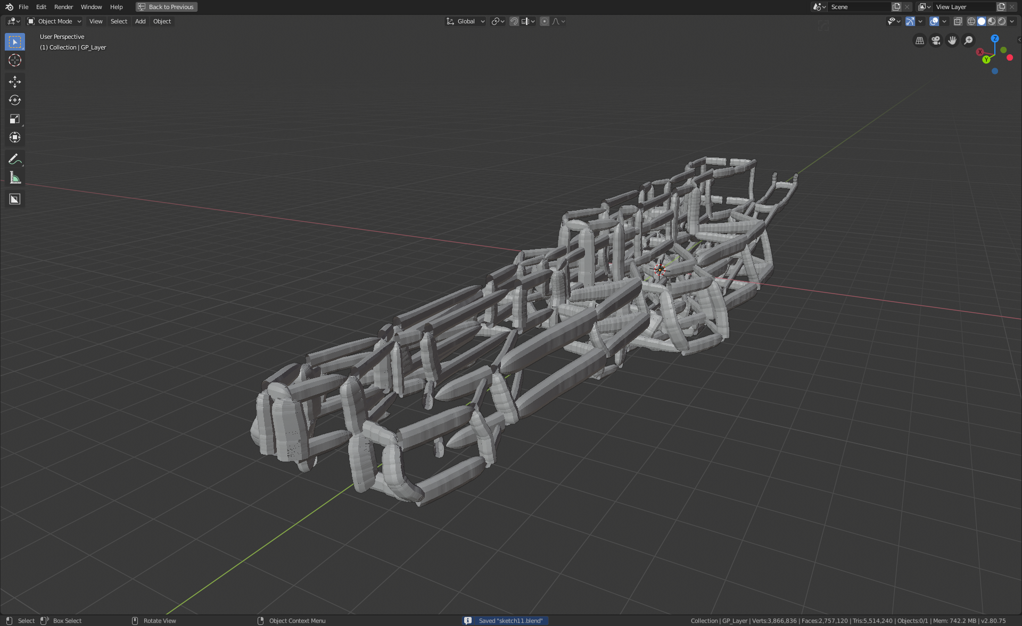Toggle camera view with camera icon
This screenshot has height=626, width=1022.
(x=936, y=40)
